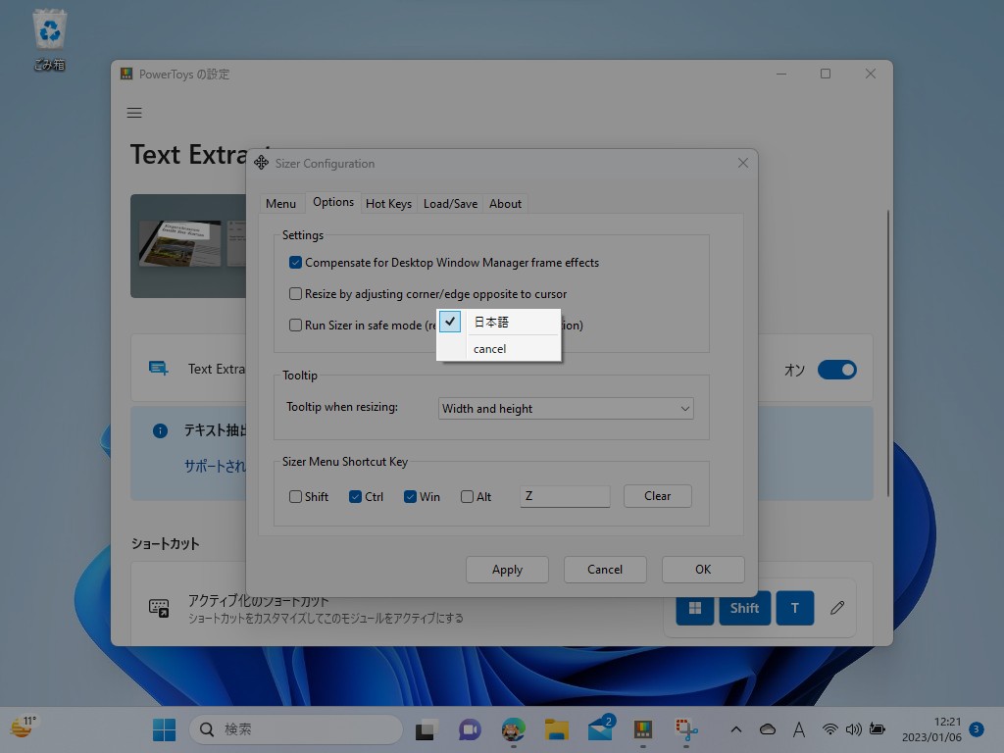
Task: Check the Shift modifier checkbox
Action: click(x=295, y=497)
